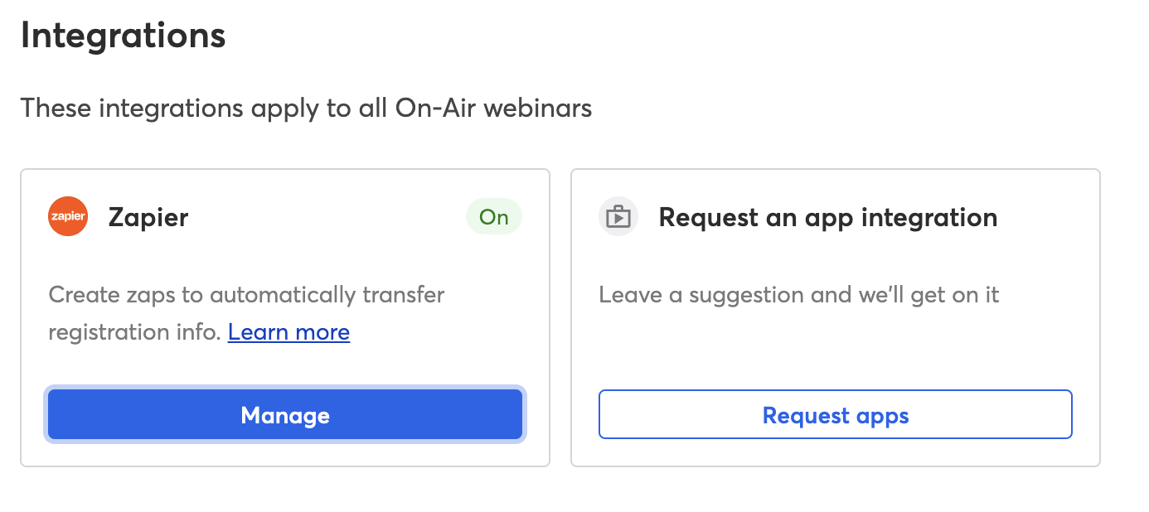This screenshot has width=1149, height=512.
Task: Click the orange Zapier logo icon
Action: [x=68, y=217]
